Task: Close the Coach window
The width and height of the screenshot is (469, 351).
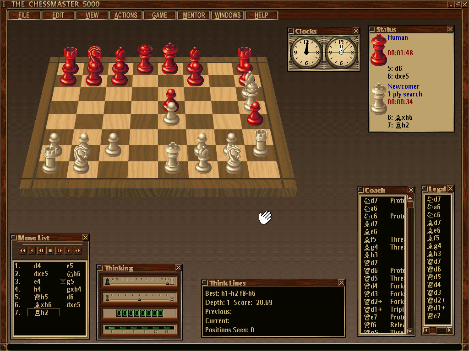Action: 411,190
